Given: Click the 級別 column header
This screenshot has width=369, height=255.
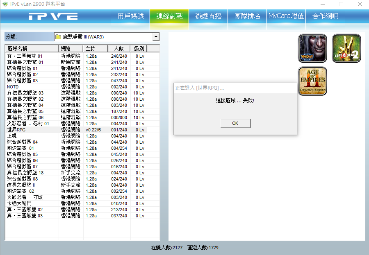Looking at the screenshot, I should pyautogui.click(x=139, y=49).
